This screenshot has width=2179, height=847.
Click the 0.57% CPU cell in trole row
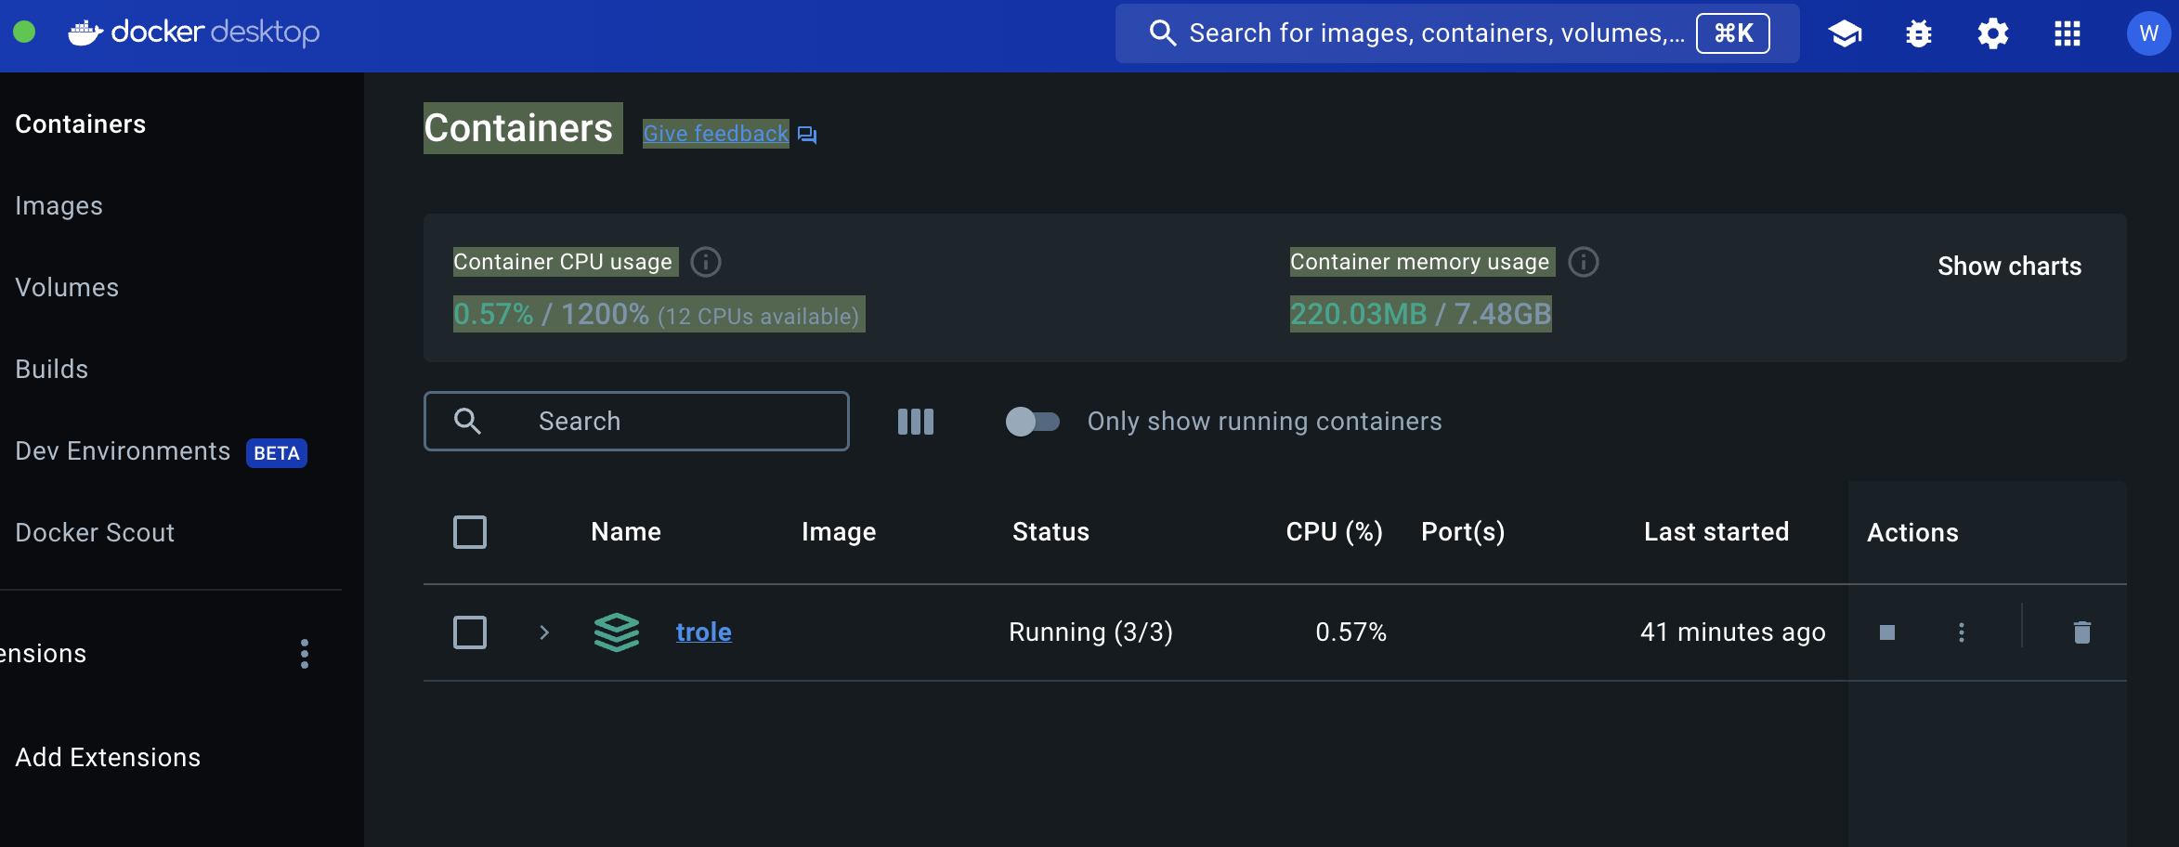(1351, 632)
